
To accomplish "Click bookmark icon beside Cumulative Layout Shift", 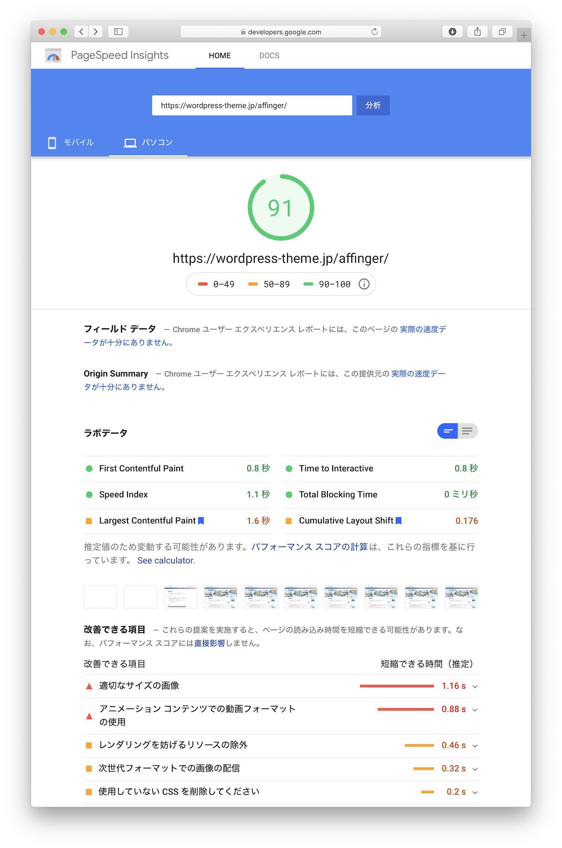I will 399,521.
